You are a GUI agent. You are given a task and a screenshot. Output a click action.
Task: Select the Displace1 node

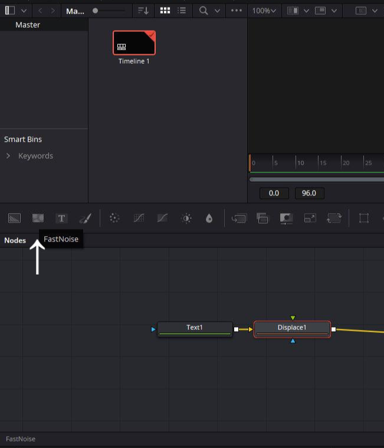[292, 329]
